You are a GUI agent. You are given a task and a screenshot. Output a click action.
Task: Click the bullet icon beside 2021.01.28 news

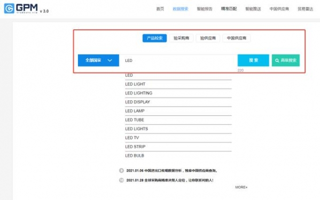[x=121, y=180]
